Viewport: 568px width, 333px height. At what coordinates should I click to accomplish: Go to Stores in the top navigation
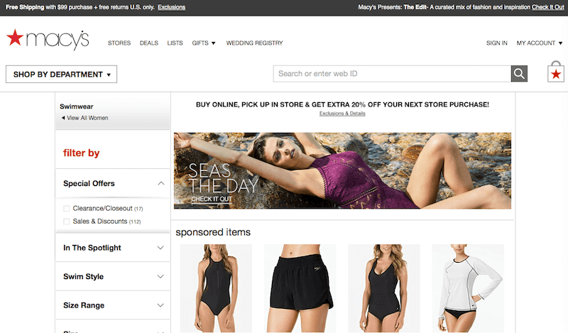pos(119,43)
